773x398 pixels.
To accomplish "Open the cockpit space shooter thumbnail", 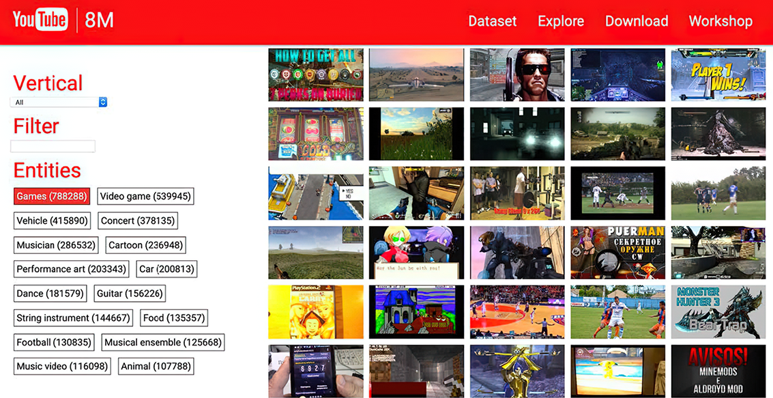I will [x=617, y=74].
